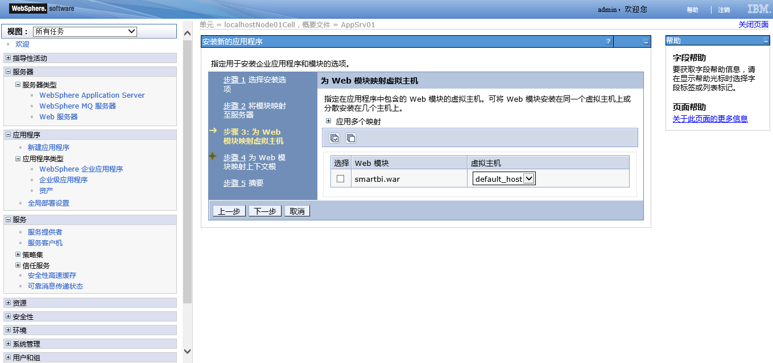This screenshot has width=773, height=363.
Task: Open the default_host virtual host dropdown
Action: click(x=505, y=179)
